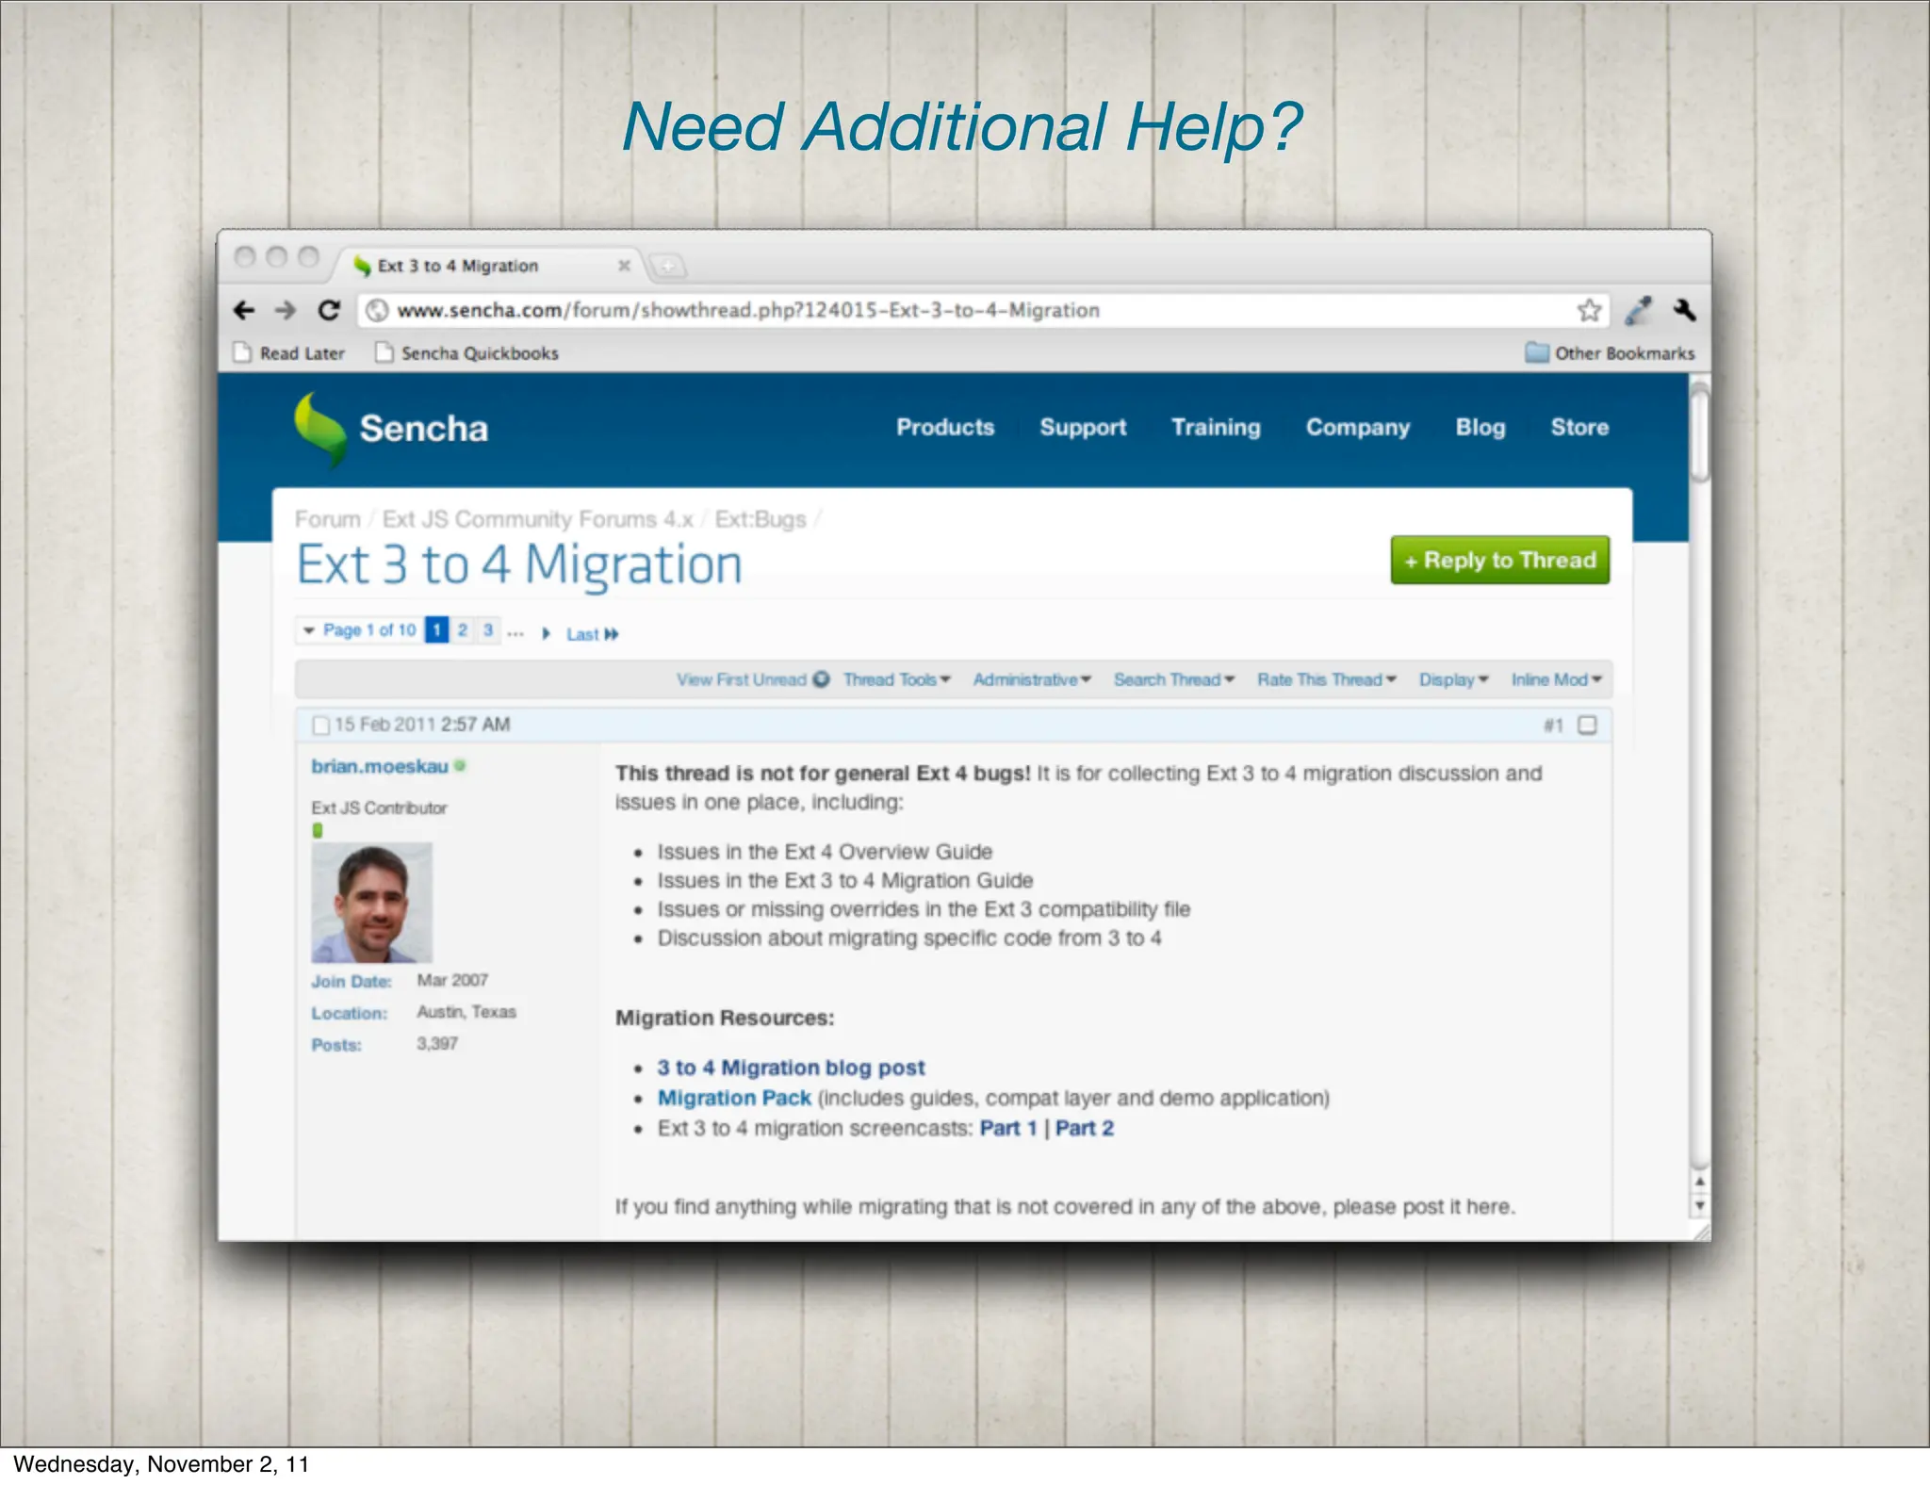The image size is (1930, 1485).
Task: Go back with the browser back arrow
Action: (x=244, y=310)
